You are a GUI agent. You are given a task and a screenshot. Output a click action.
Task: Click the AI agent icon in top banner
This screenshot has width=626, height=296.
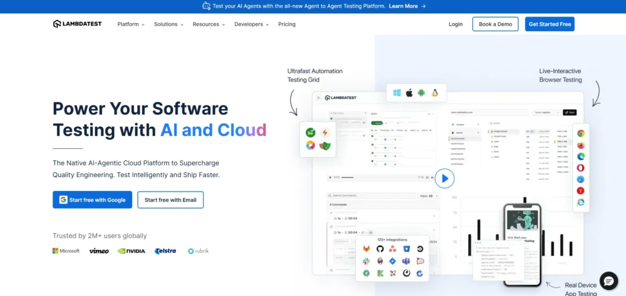[x=206, y=6]
